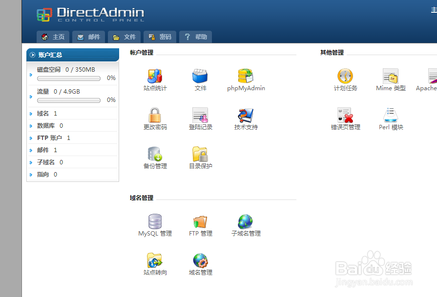437x297 pixels.
Task: Click the 站点统计 text link
Action: (155, 88)
